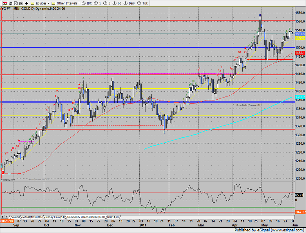Click the blue 1531.5 current price label
Viewport: 306px width, 233px height.
pyautogui.click(x=300, y=34)
